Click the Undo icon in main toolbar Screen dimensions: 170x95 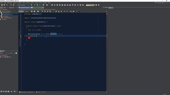(11, 5)
